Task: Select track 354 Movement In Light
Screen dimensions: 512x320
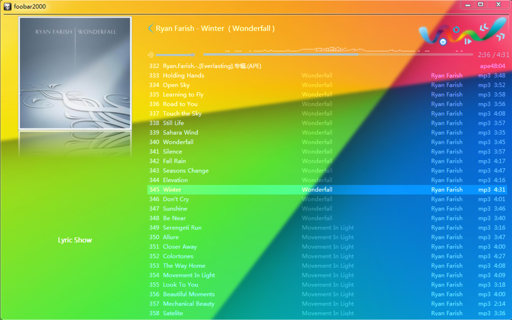Action: [328, 275]
